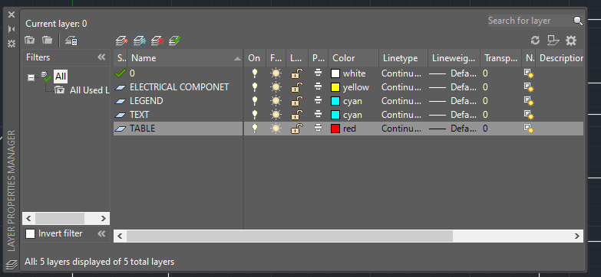Screen dimensions: 601x277
Task: Click the New Layer icon
Action: 121,41
